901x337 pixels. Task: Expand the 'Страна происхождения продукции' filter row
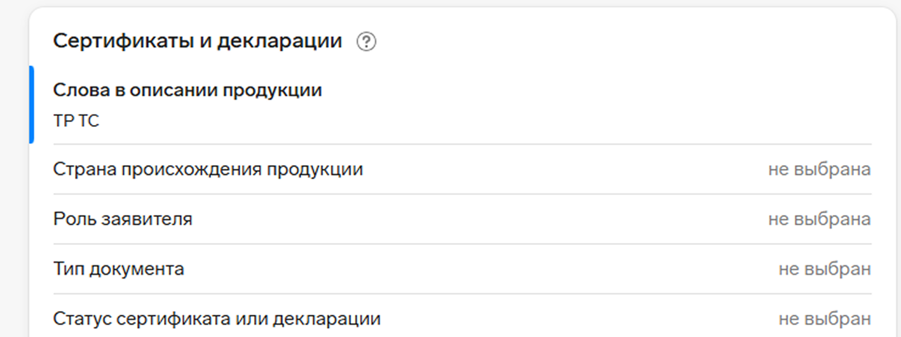point(462,169)
